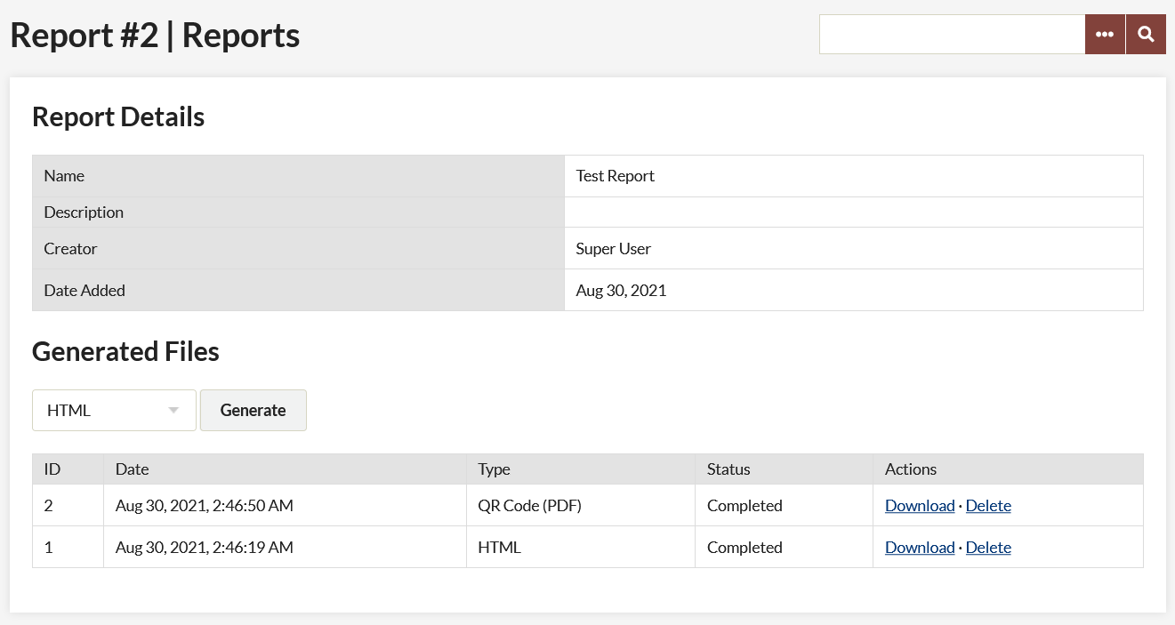
Task: Open advanced search options ellipsis icon
Action: point(1105,35)
